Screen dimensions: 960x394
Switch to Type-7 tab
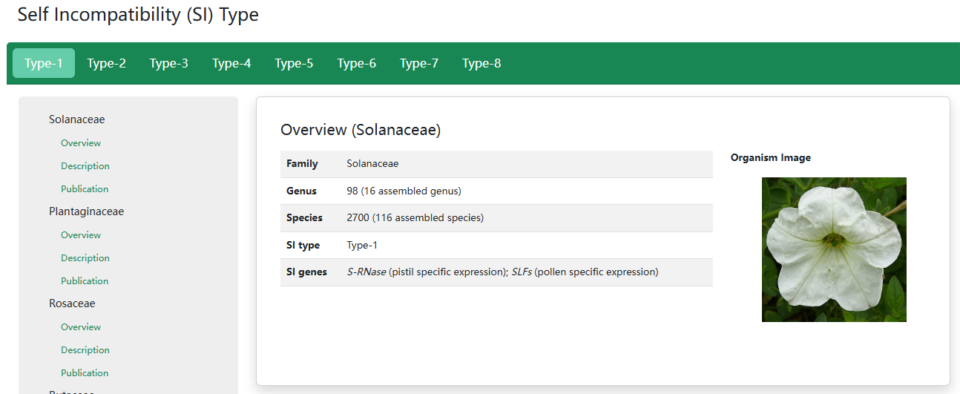[418, 64]
